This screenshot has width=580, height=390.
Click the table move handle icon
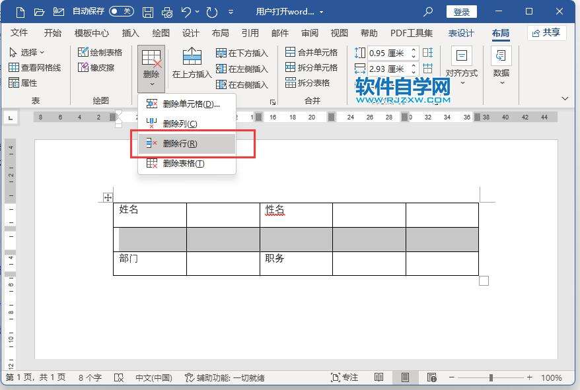[108, 197]
